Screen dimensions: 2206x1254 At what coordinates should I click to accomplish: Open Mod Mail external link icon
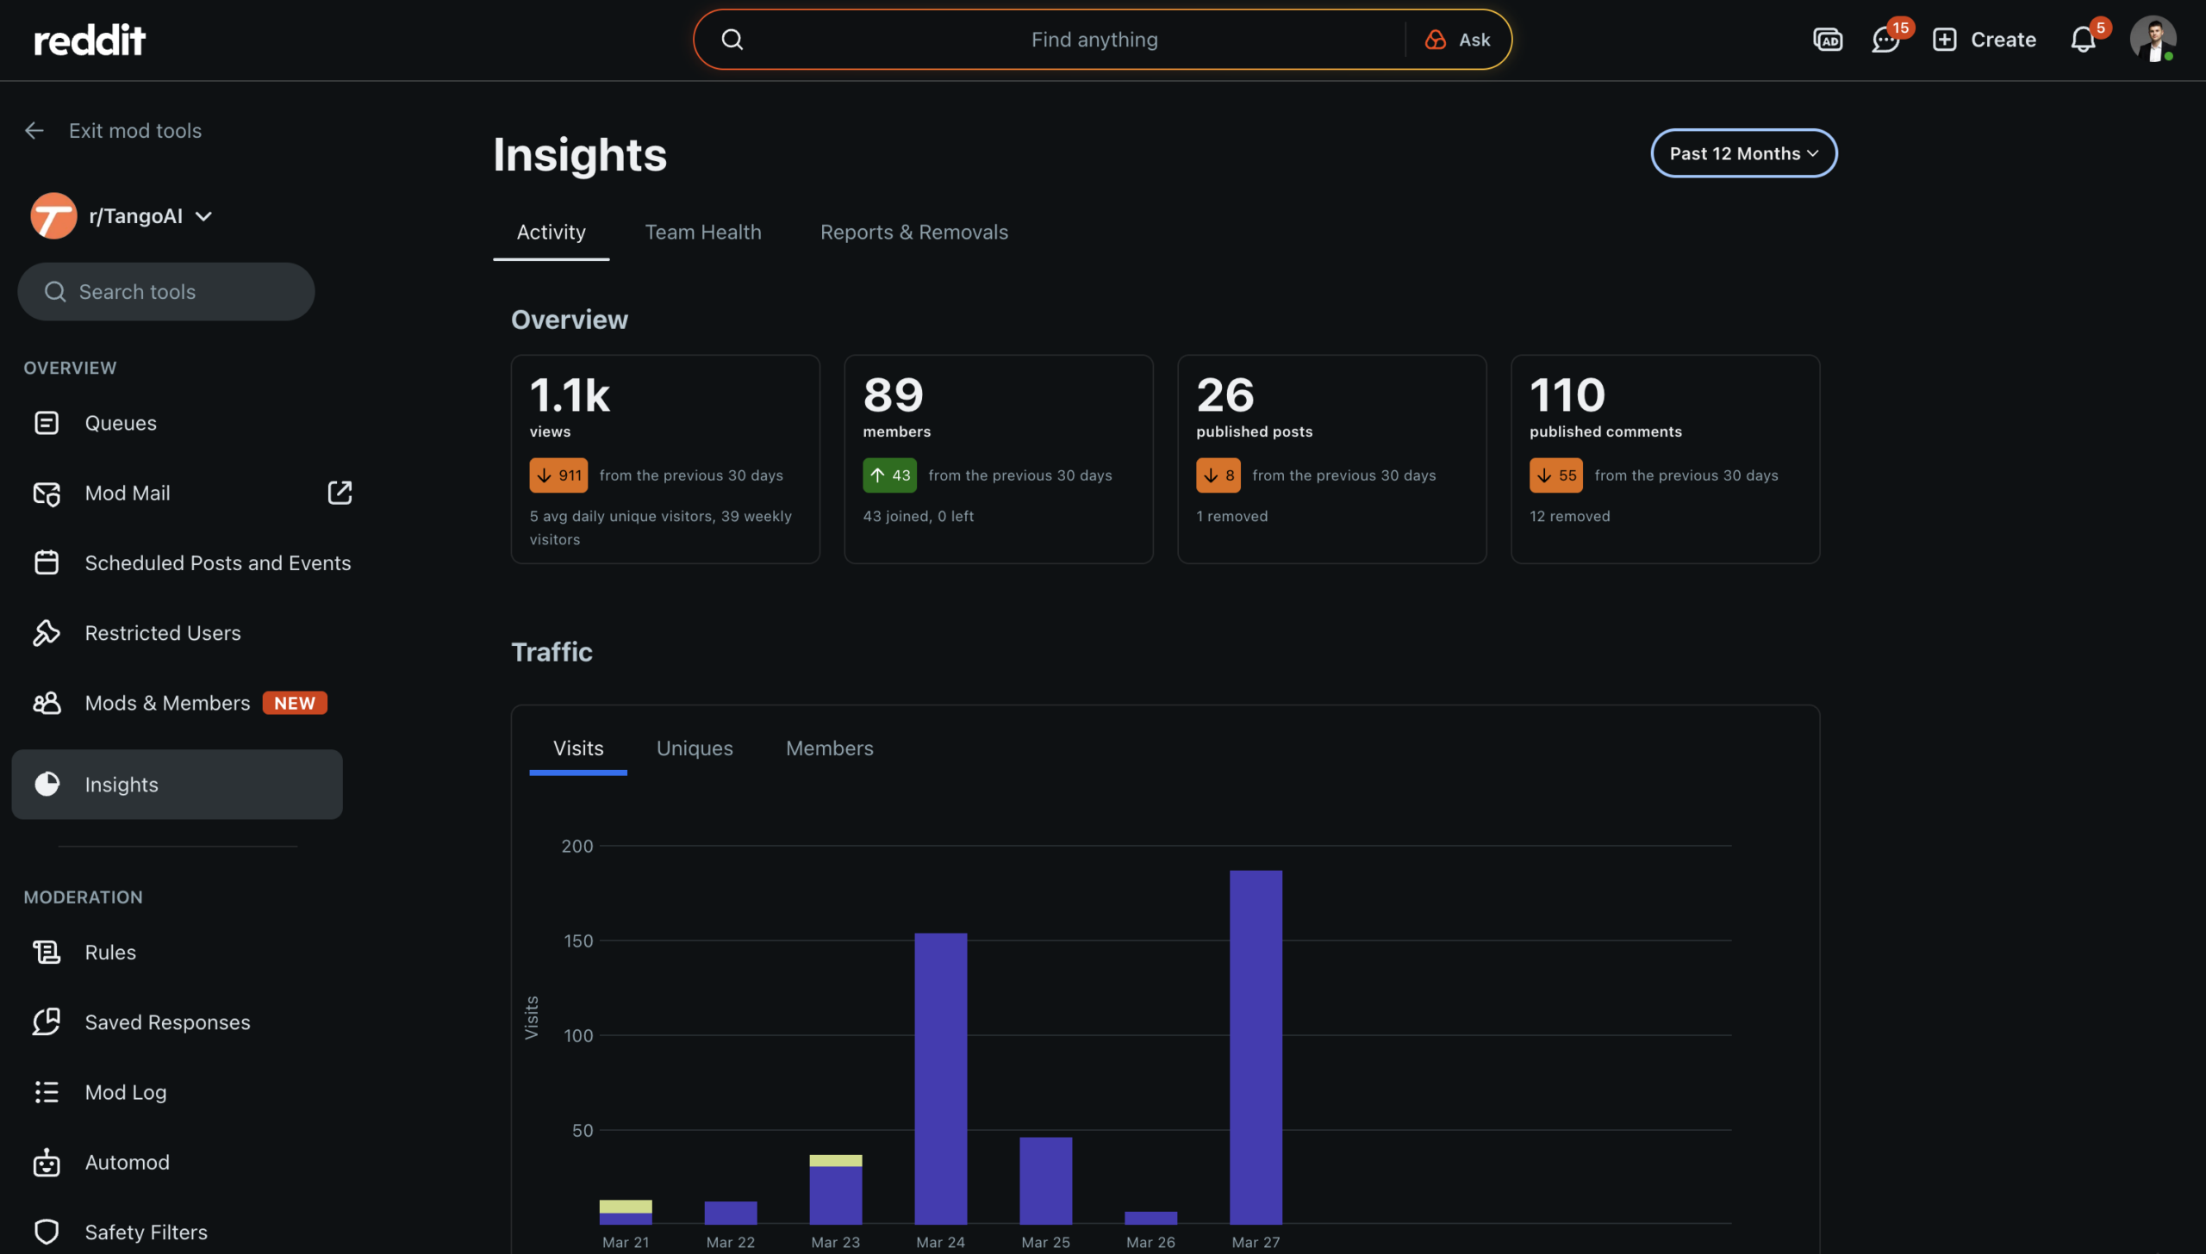click(x=340, y=493)
